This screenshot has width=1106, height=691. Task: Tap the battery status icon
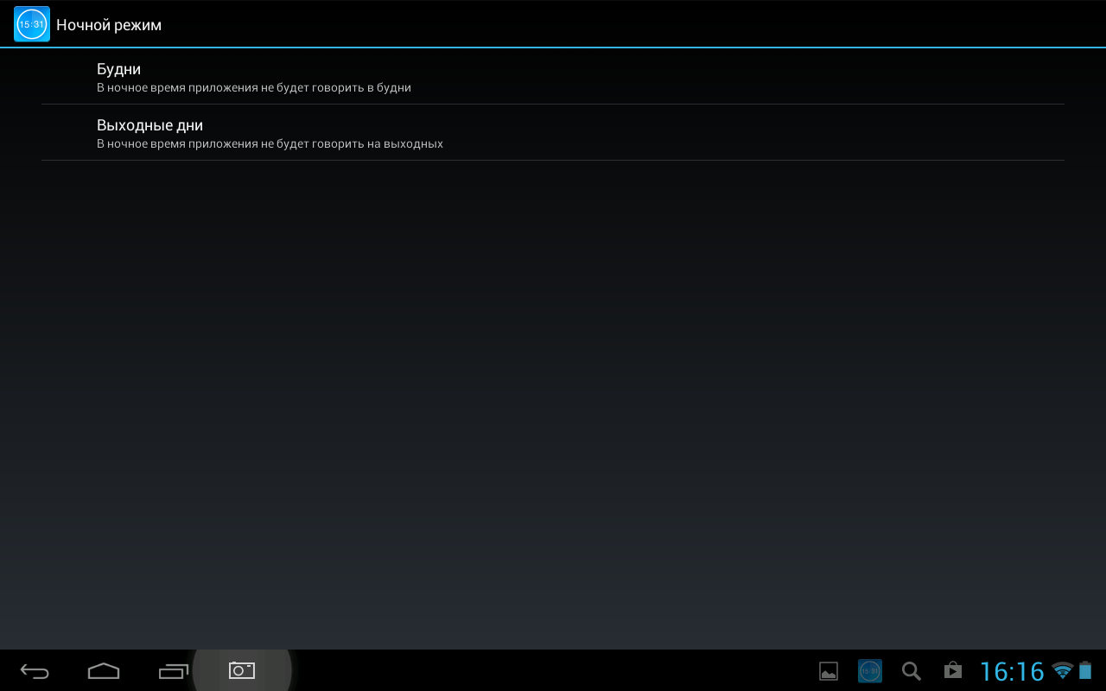point(1085,671)
